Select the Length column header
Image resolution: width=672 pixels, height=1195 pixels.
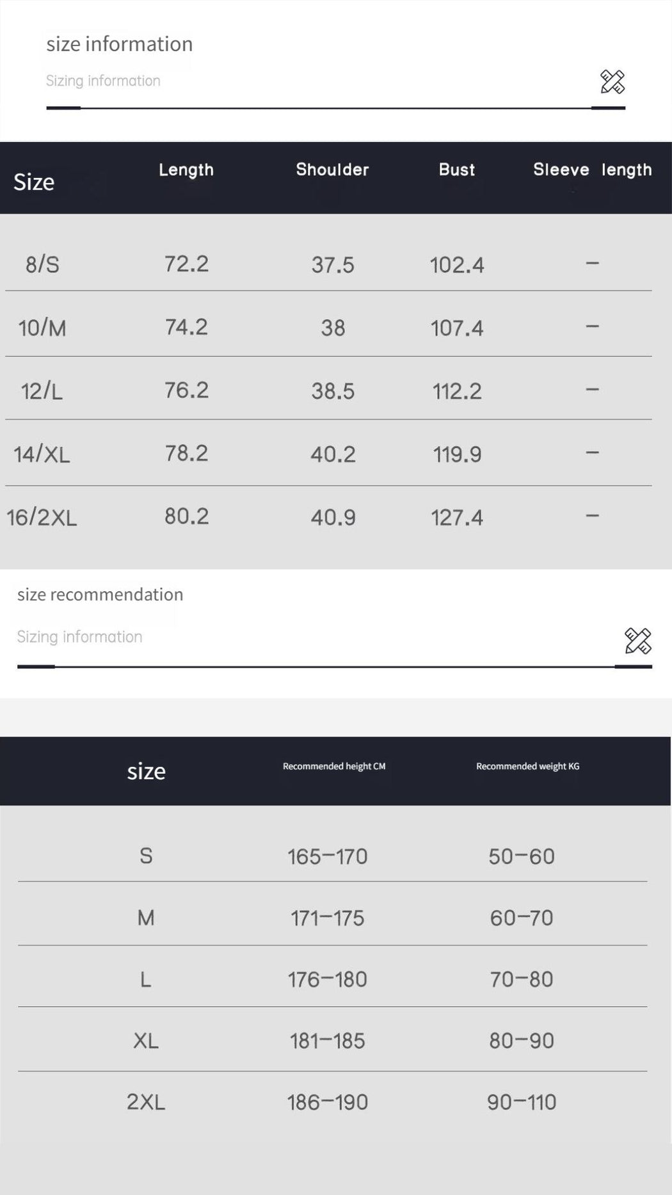point(186,170)
